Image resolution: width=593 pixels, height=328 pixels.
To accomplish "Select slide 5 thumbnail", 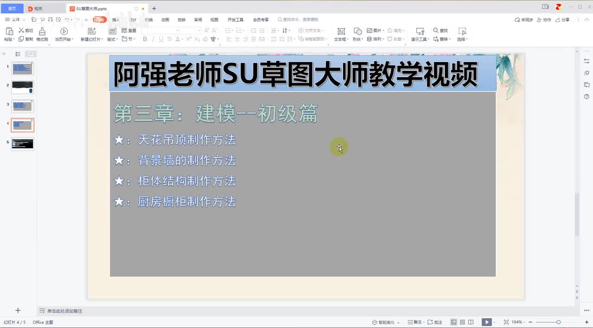I will [x=22, y=144].
